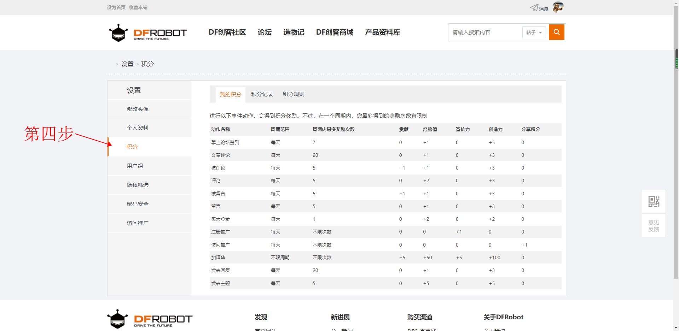Open the user avatar menu
Image resolution: width=679 pixels, height=331 pixels.
[558, 7]
